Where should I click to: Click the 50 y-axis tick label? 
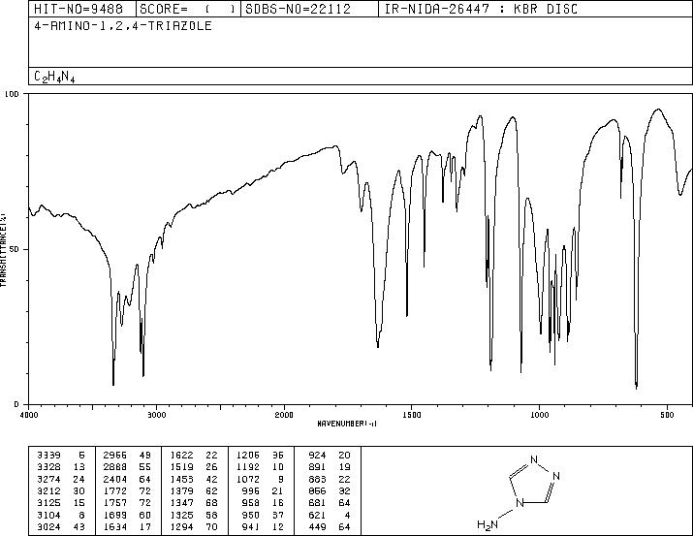pyautogui.click(x=16, y=250)
